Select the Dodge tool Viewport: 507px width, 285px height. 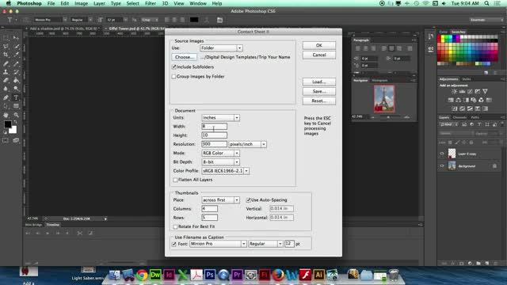coord(16,89)
